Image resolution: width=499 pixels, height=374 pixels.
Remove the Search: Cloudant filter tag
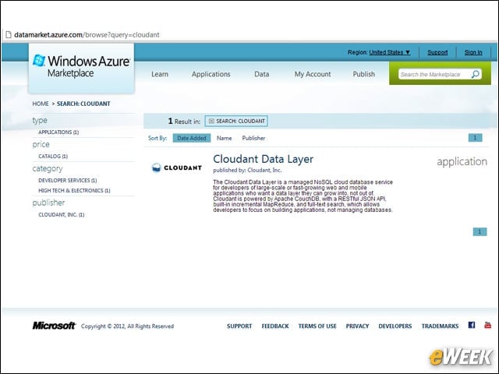(x=211, y=122)
